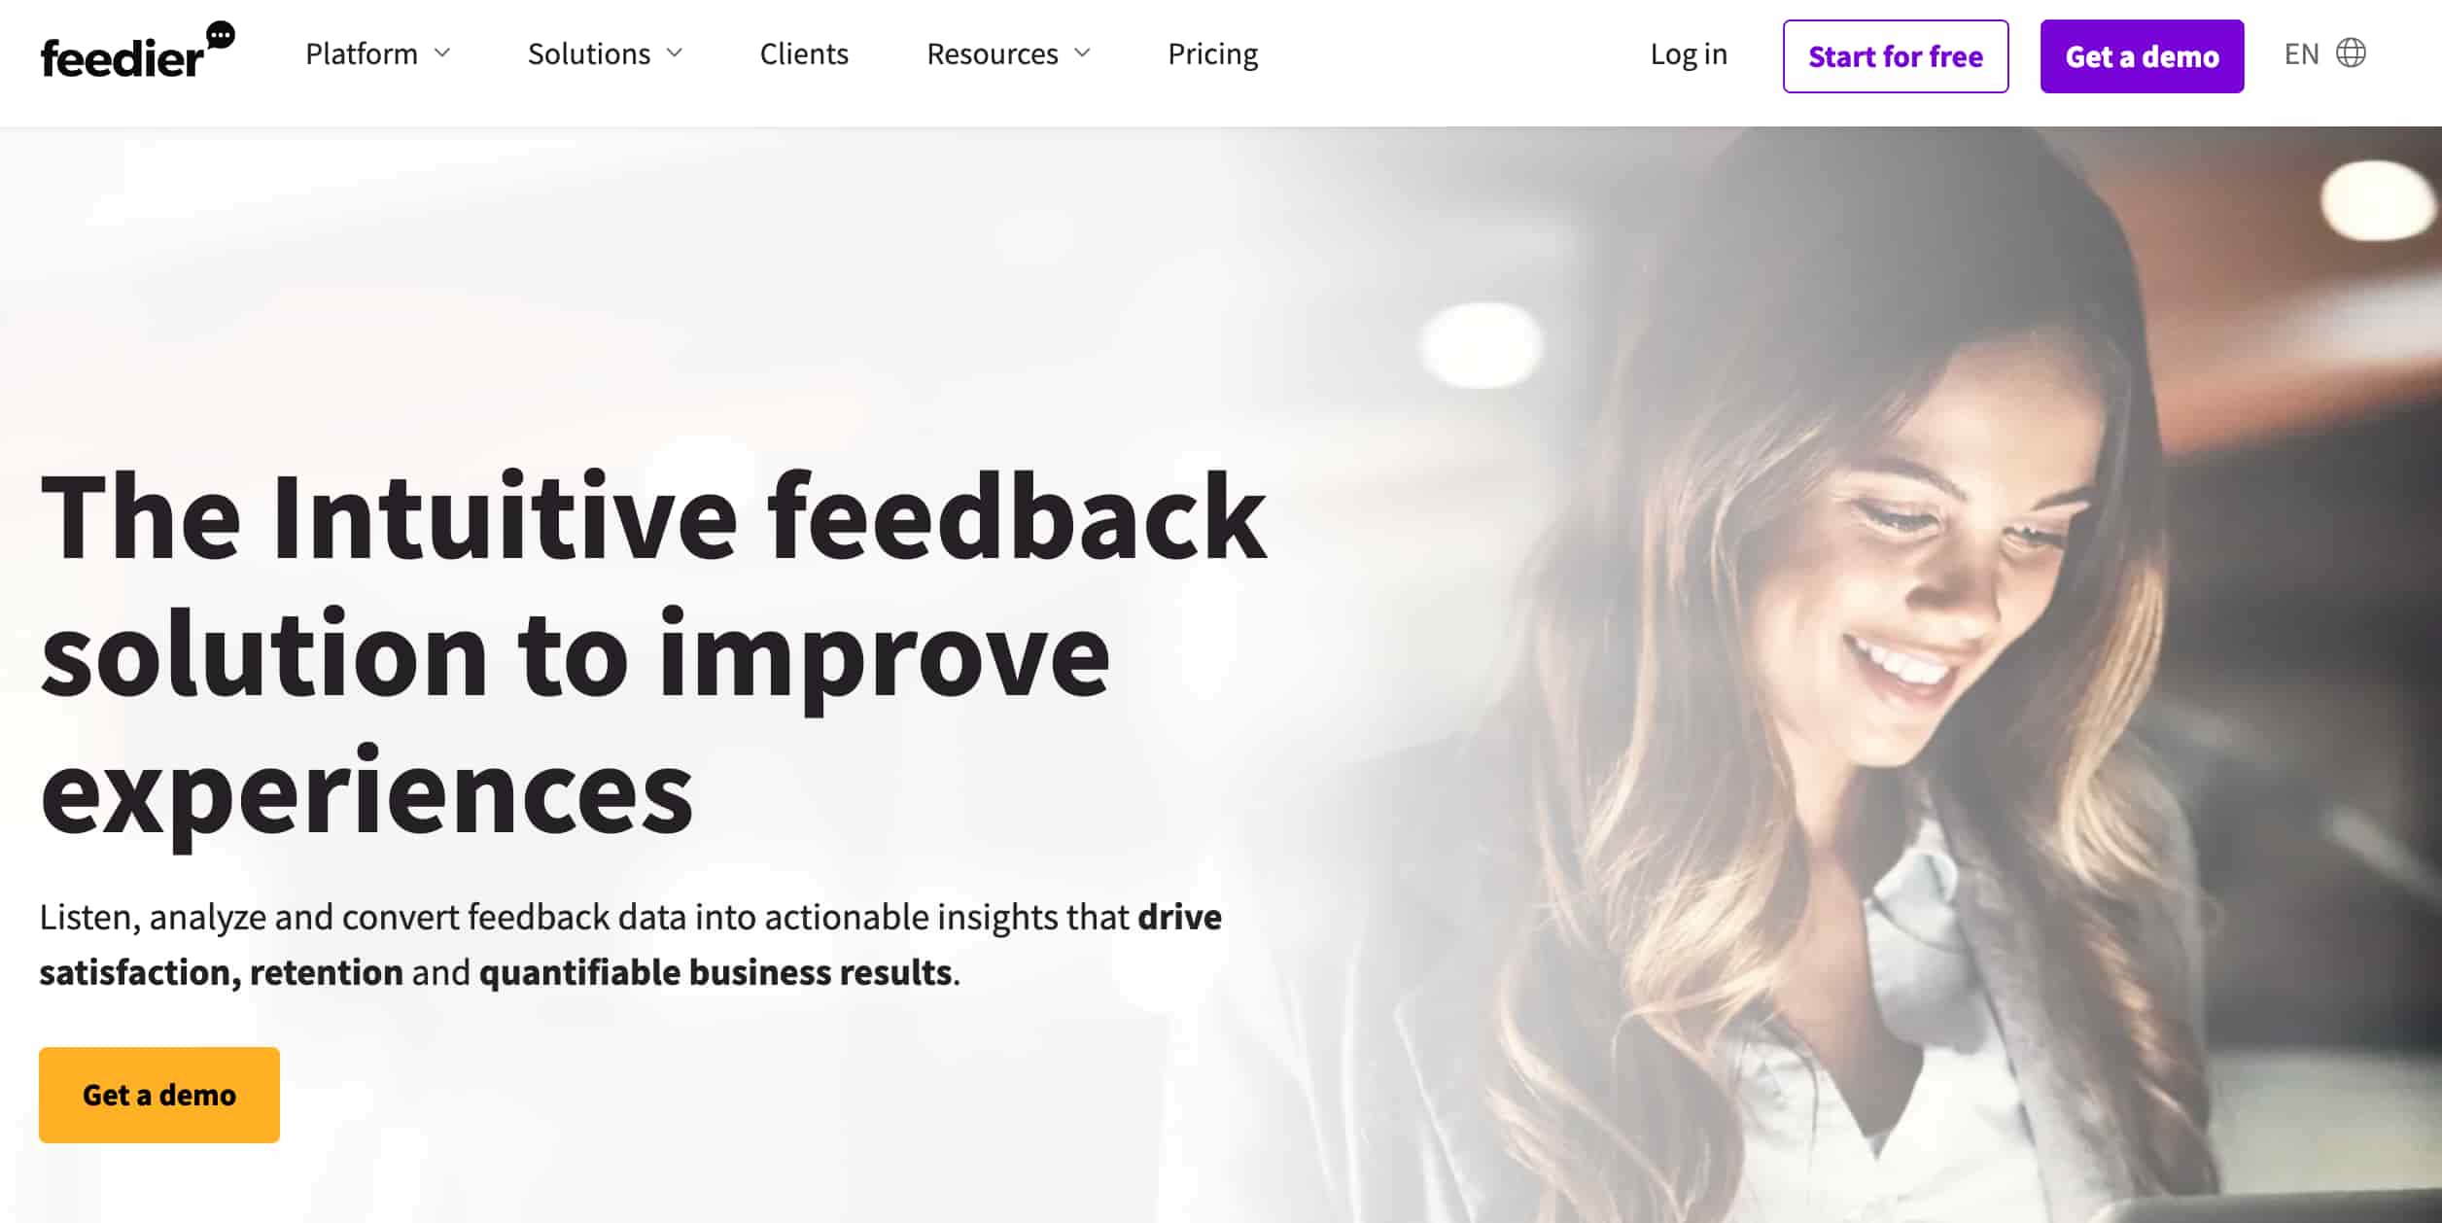The image size is (2442, 1223).
Task: Click the feedier logo wordmark
Action: (122, 58)
